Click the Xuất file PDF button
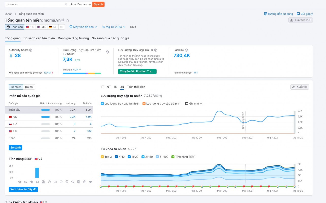326x203 pixels. (301, 20)
